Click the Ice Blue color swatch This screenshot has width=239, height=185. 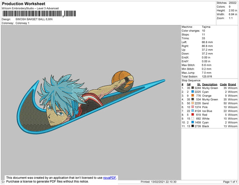coord(193,111)
